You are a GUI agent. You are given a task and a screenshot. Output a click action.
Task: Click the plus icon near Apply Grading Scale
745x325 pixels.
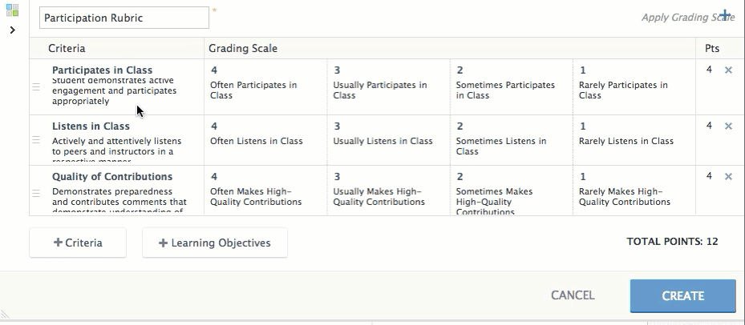(725, 15)
